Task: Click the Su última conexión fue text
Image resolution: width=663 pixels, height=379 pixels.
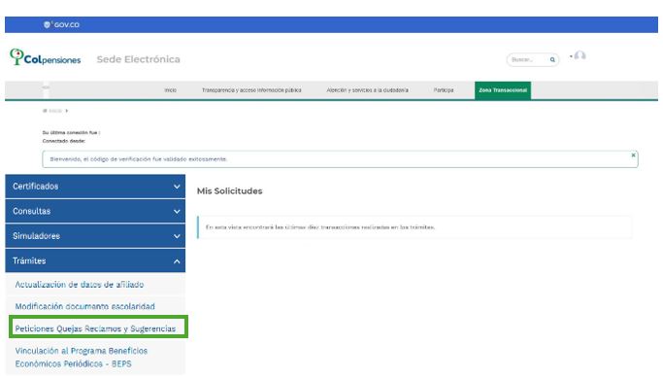Action: pyautogui.click(x=71, y=132)
